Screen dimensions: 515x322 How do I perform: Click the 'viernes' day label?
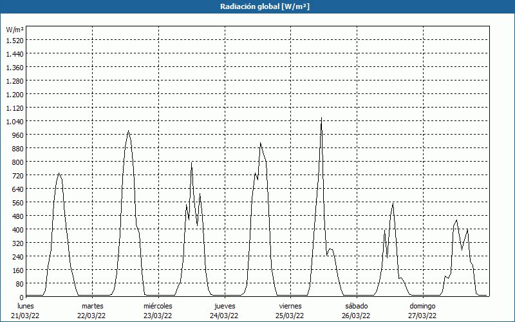(x=290, y=307)
